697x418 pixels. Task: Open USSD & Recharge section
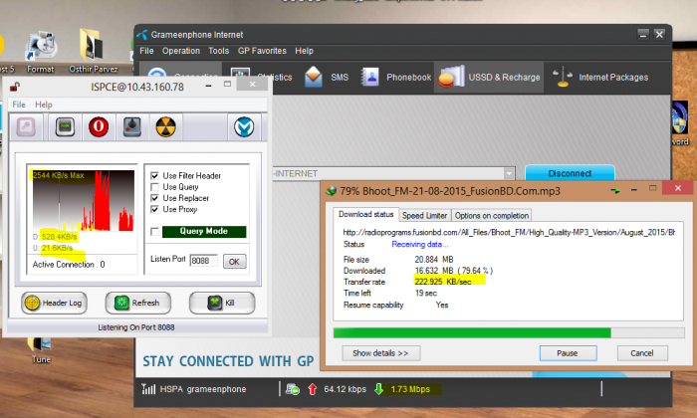point(489,78)
